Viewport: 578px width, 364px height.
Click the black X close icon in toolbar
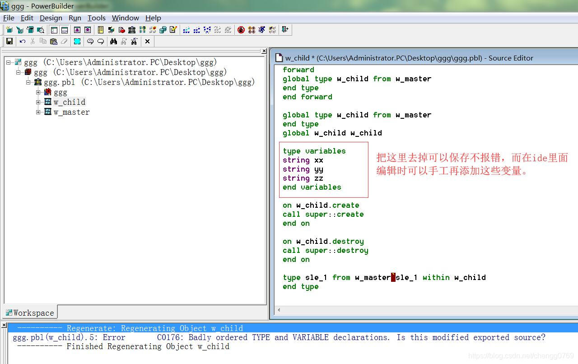coord(147,42)
